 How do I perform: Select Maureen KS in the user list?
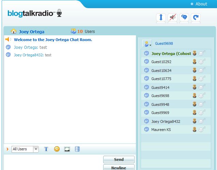176,130
